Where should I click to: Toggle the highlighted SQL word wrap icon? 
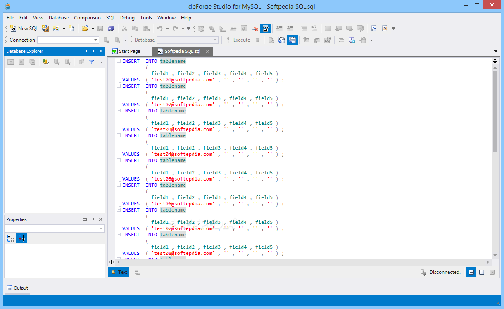266,29
